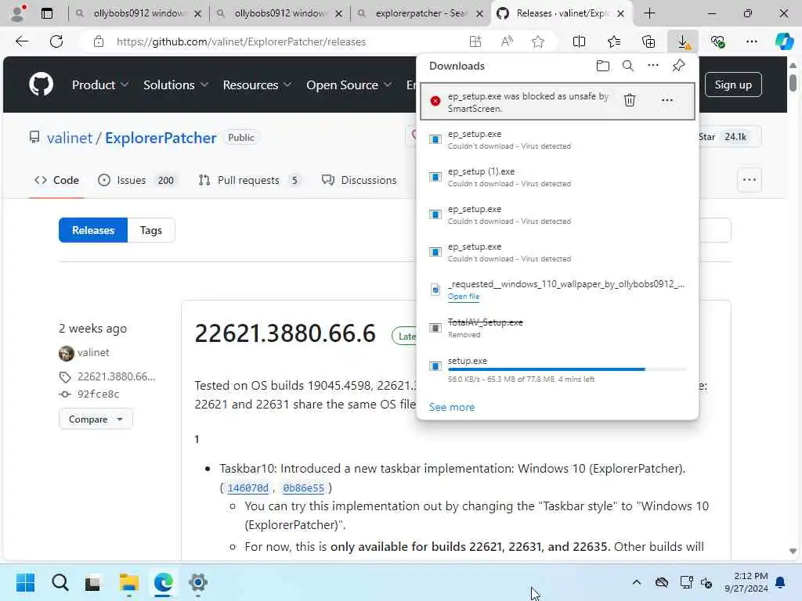
Task: Click the GitHub logo
Action: click(x=41, y=85)
